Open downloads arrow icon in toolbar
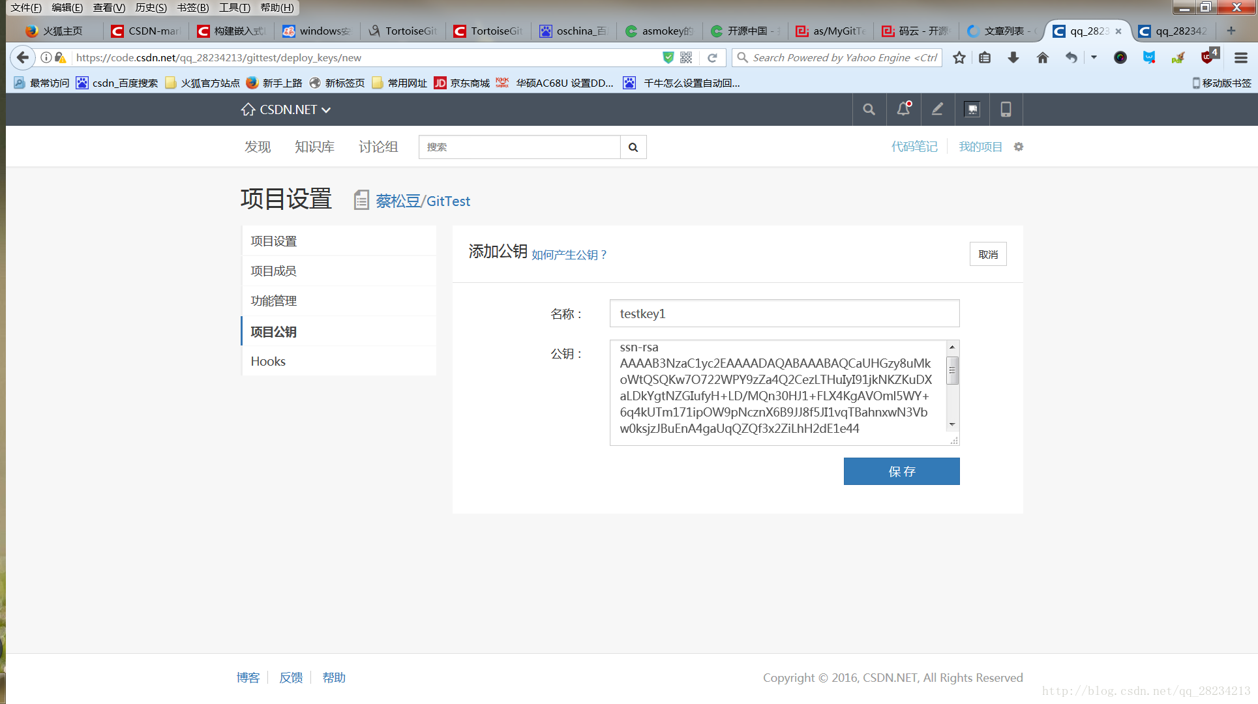1258x704 pixels. (x=1013, y=57)
